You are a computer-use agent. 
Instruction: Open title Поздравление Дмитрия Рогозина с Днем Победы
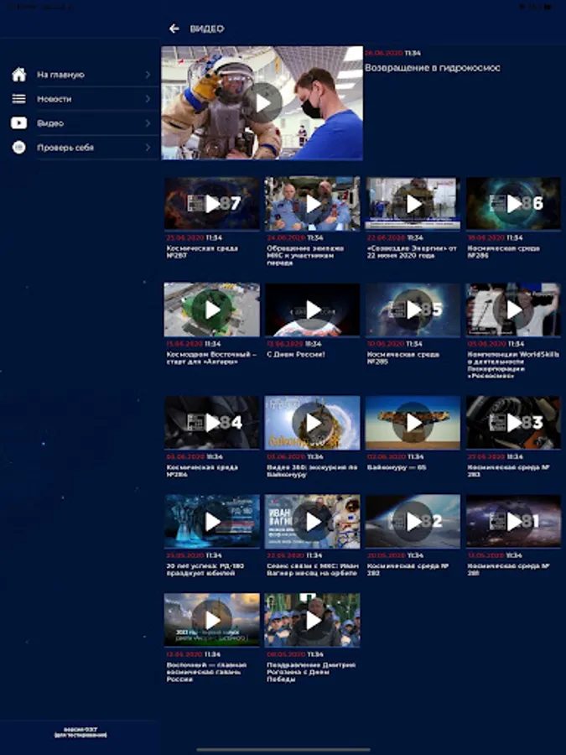(x=311, y=672)
